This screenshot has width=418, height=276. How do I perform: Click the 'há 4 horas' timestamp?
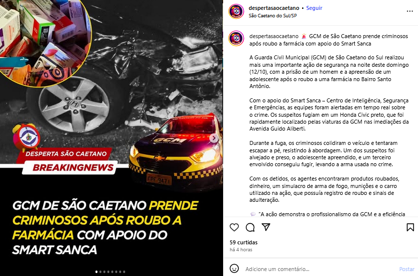click(241, 250)
